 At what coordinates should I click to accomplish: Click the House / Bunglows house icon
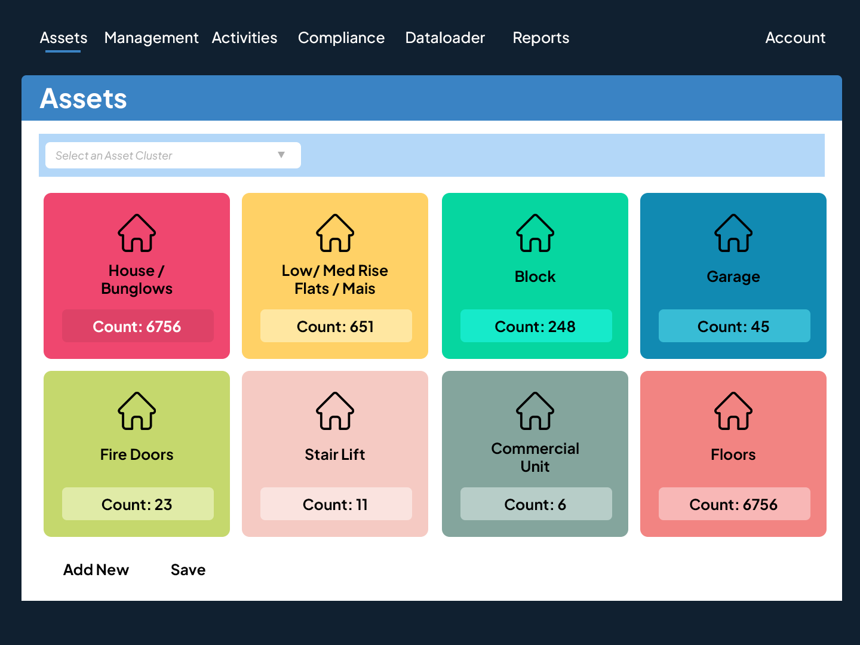tap(137, 233)
